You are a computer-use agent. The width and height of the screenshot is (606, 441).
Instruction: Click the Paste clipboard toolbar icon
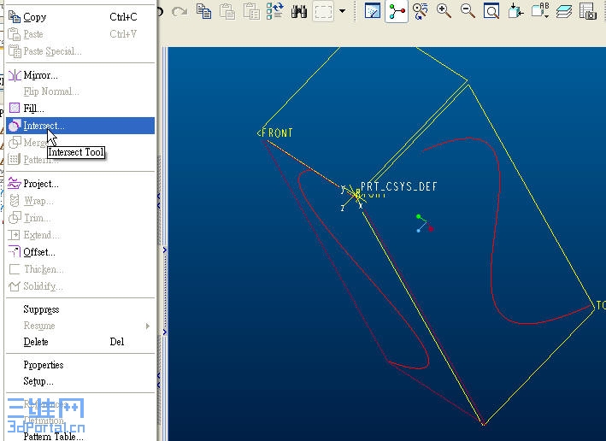[x=227, y=11]
